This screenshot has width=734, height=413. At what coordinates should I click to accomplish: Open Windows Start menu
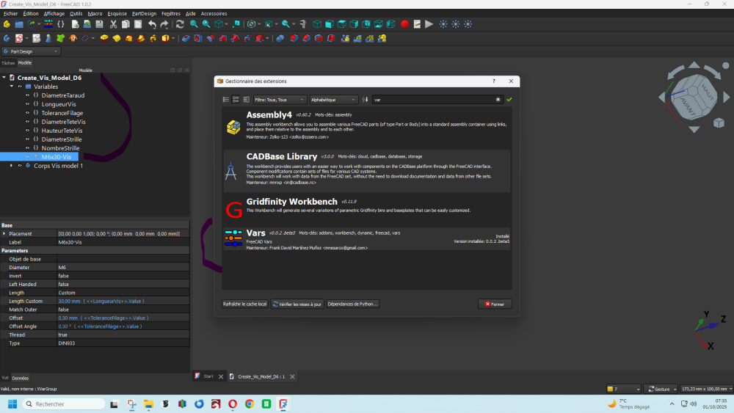click(x=12, y=403)
